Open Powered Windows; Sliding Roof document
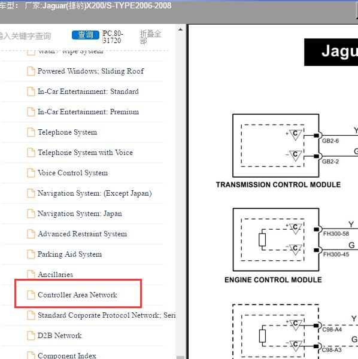 pyautogui.click(x=91, y=71)
